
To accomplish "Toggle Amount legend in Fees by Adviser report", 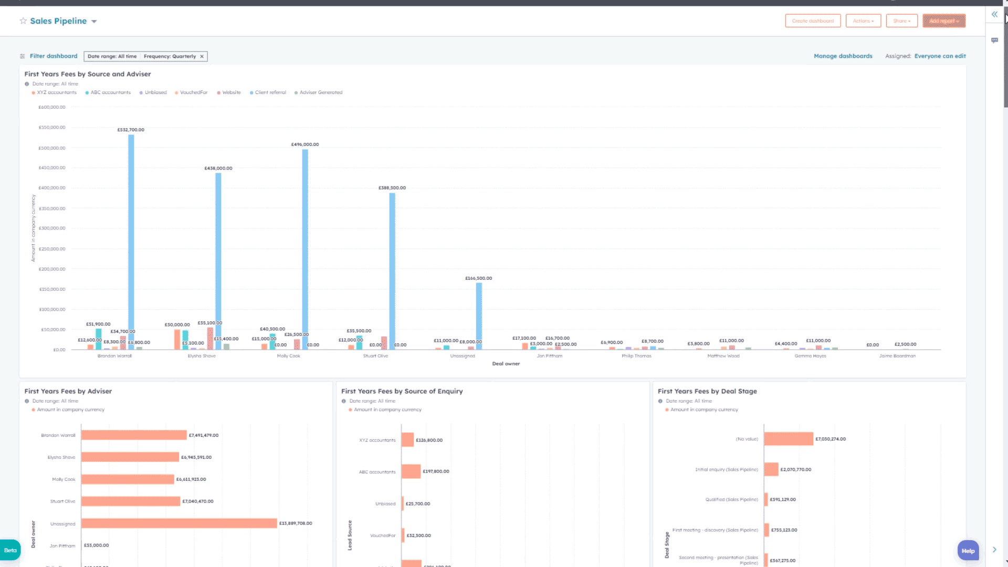I will pyautogui.click(x=68, y=409).
